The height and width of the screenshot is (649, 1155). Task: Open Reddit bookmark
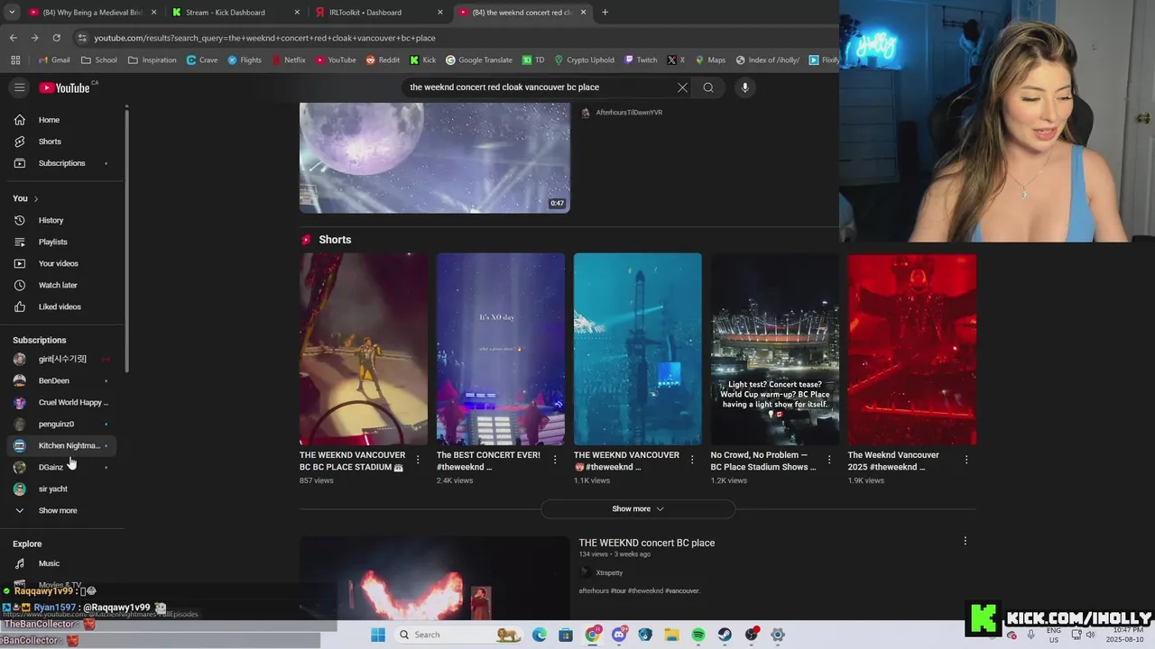click(383, 60)
